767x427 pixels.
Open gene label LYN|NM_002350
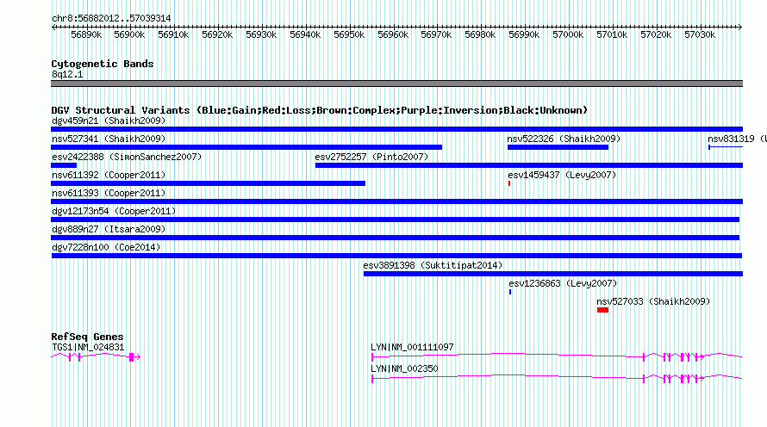coord(404,368)
